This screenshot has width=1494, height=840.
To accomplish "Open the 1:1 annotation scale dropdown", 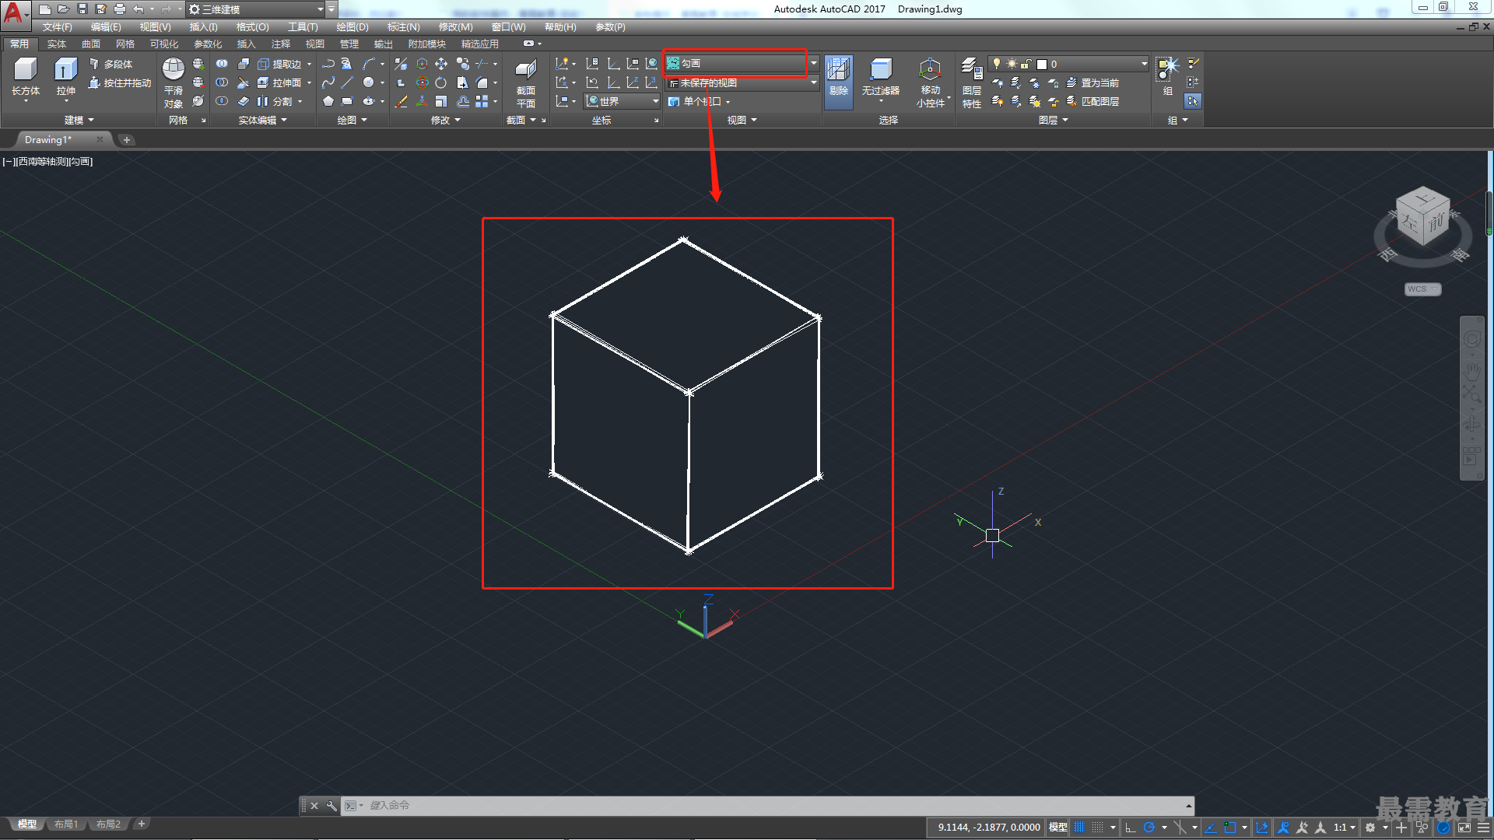I will coord(1345,828).
